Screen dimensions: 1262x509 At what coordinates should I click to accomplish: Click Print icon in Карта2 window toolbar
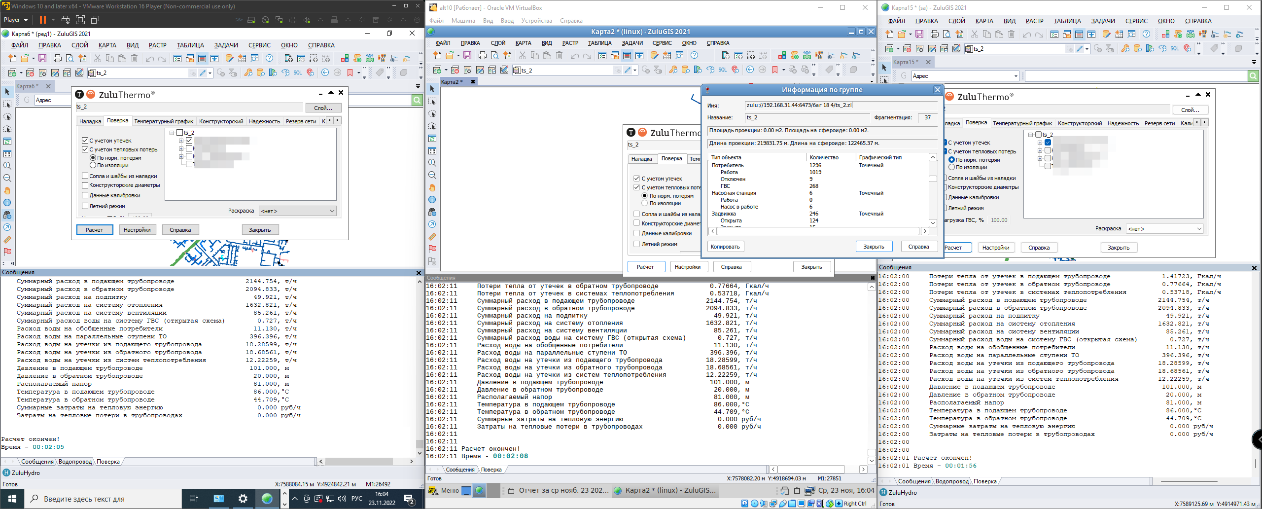(482, 55)
